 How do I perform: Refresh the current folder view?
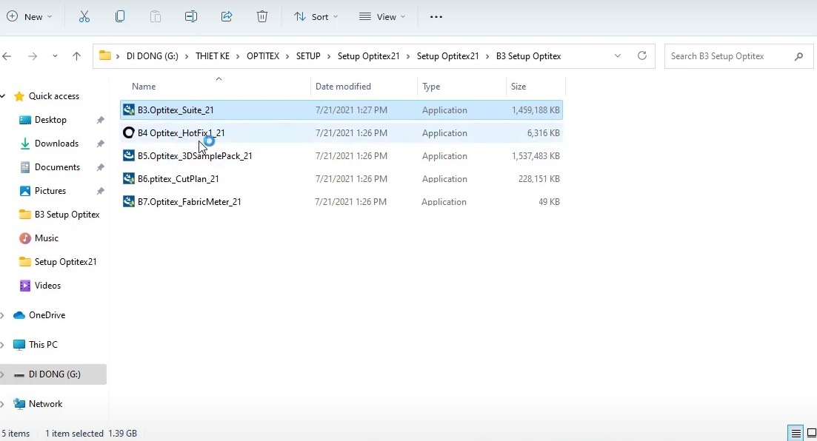(x=642, y=56)
